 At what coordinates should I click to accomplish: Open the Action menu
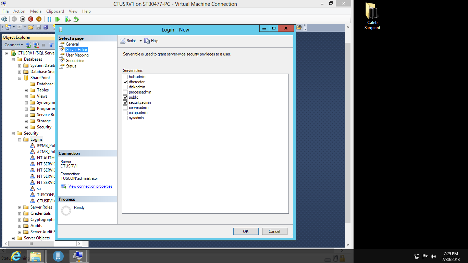click(x=20, y=11)
